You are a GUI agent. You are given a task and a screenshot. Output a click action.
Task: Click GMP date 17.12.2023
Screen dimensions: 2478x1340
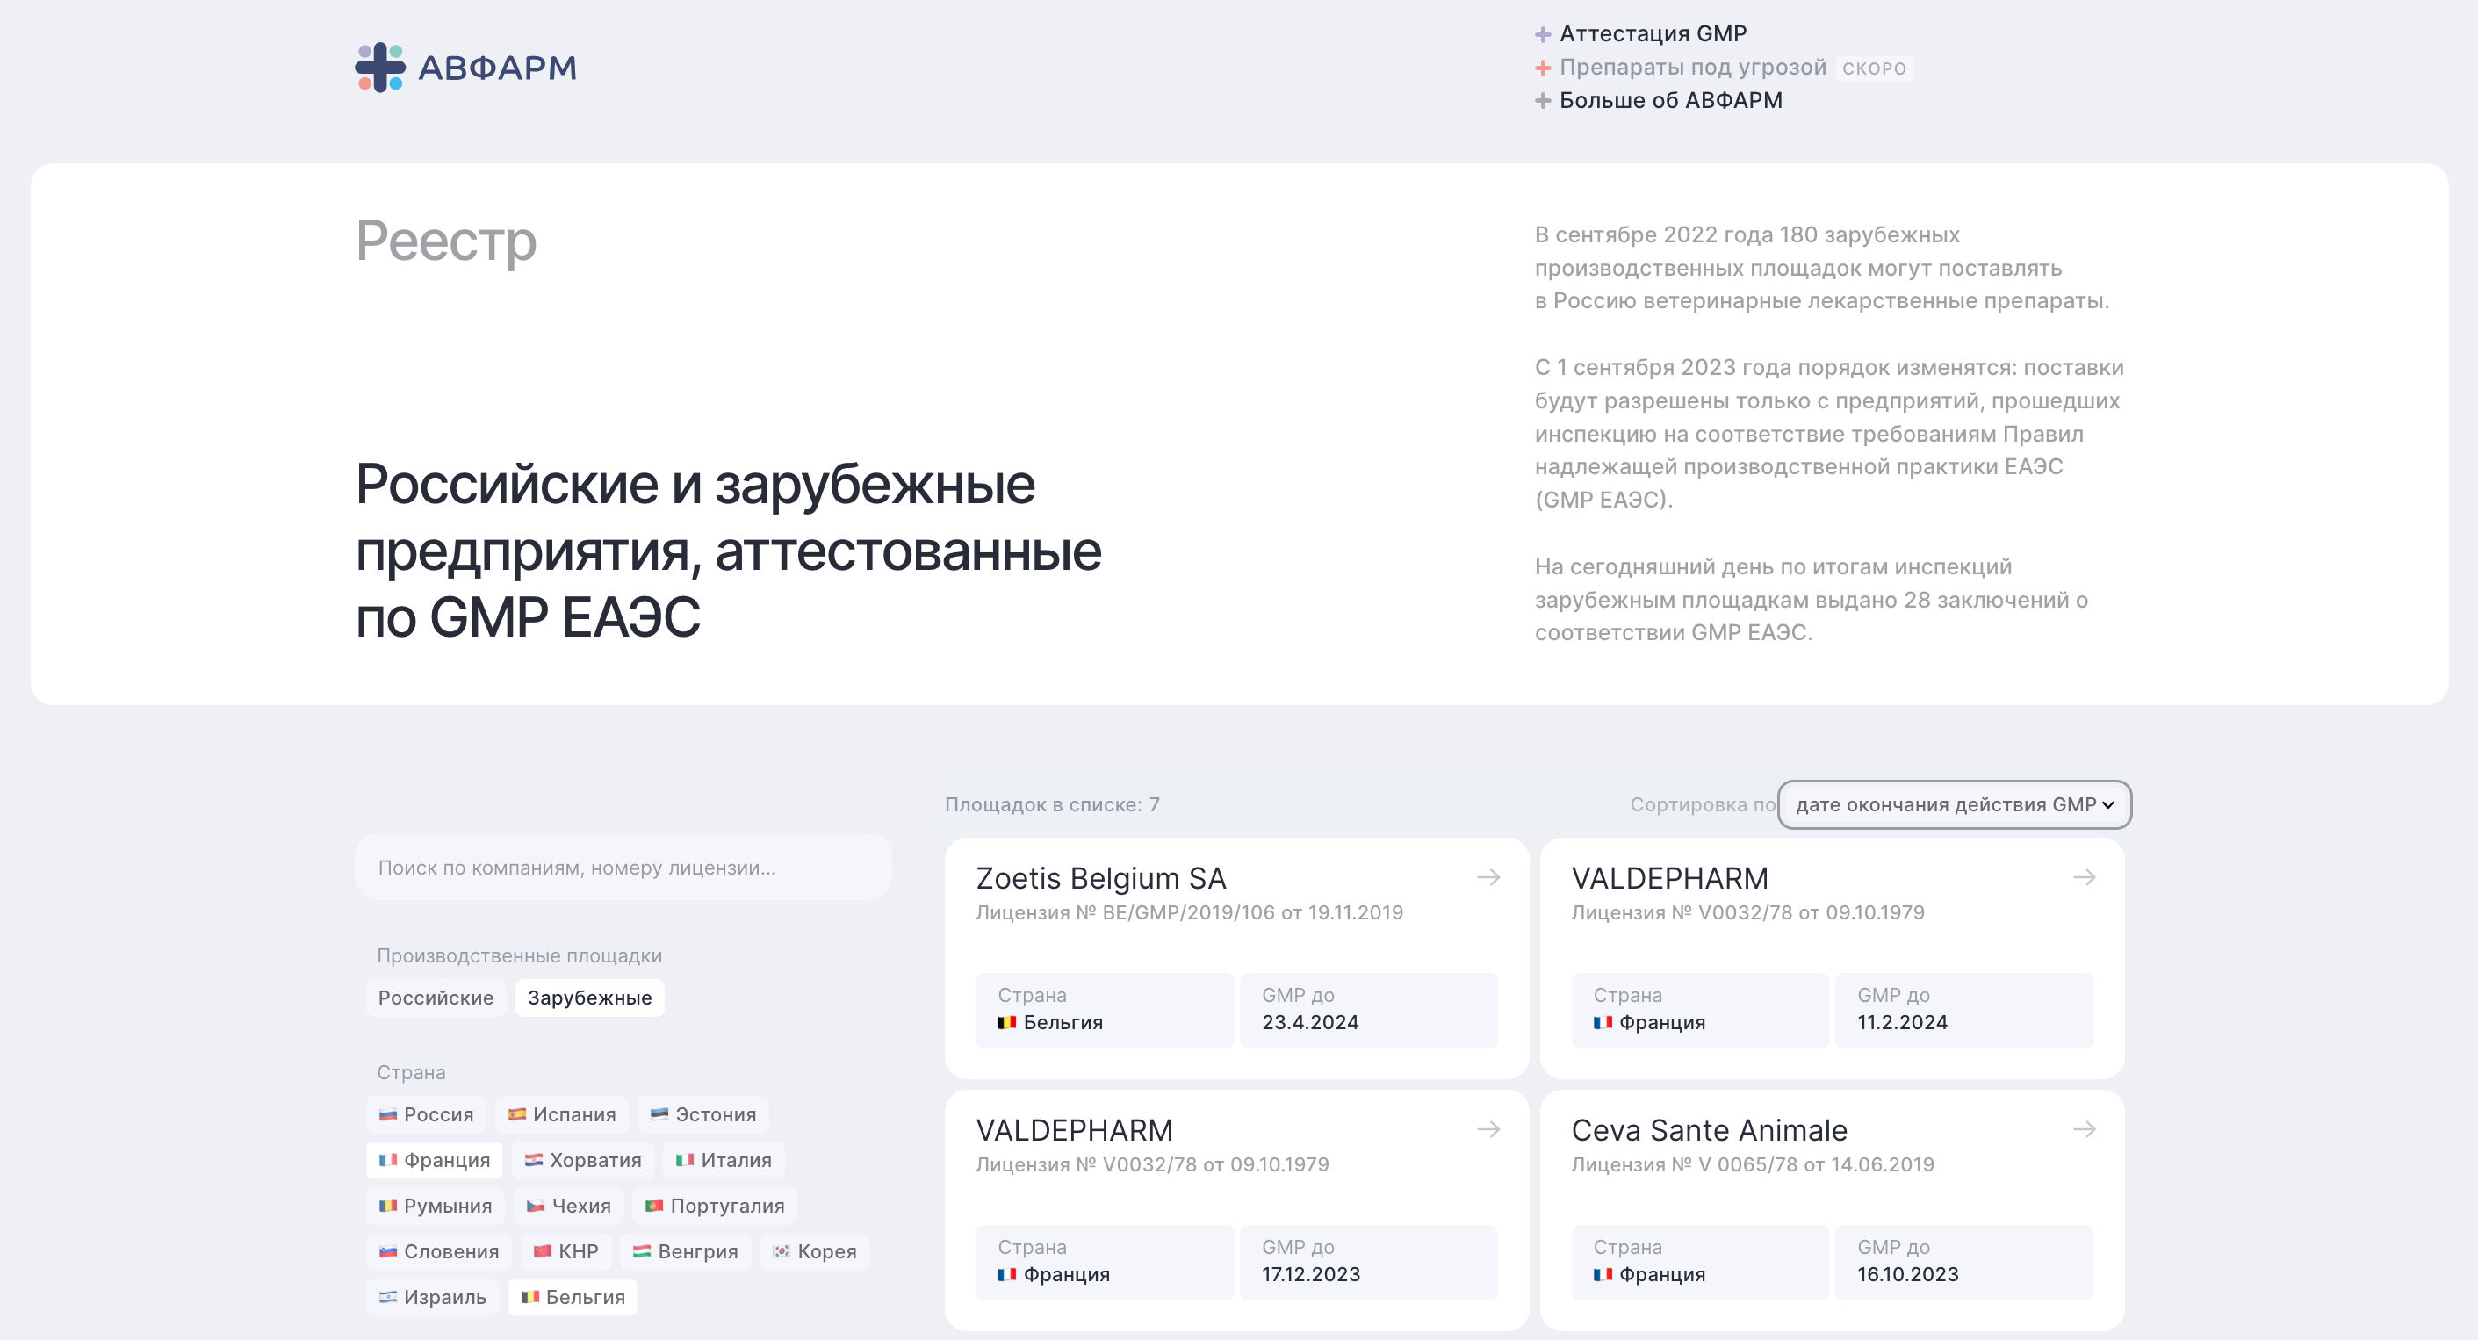[1311, 1275]
